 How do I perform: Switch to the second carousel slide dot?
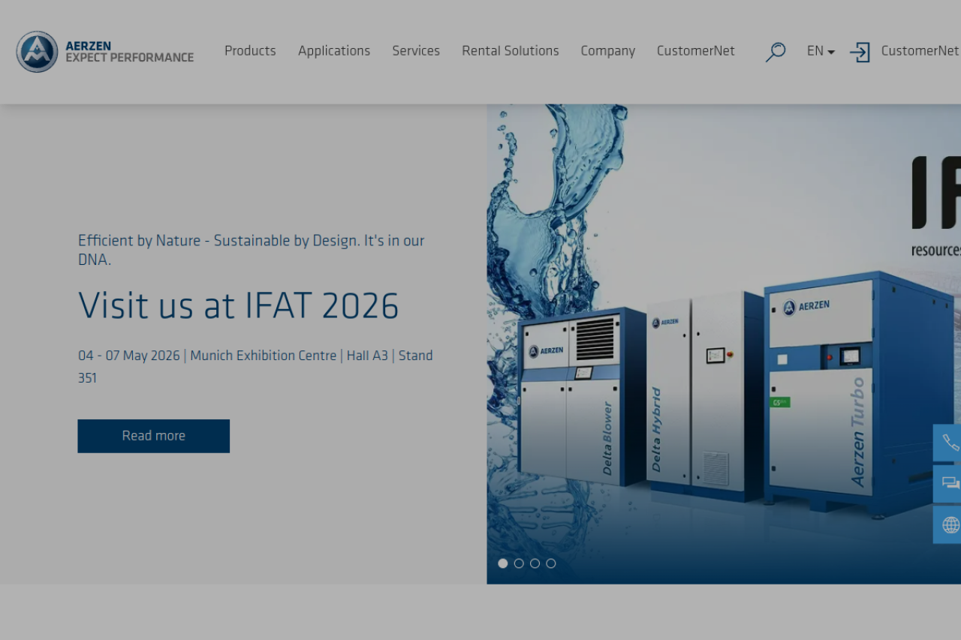tap(519, 563)
